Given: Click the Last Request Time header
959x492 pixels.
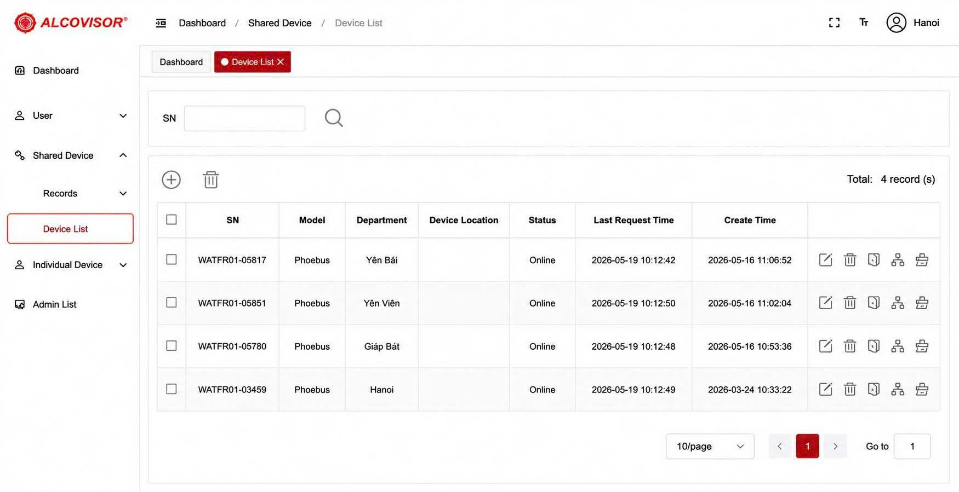Looking at the screenshot, I should pyautogui.click(x=633, y=220).
